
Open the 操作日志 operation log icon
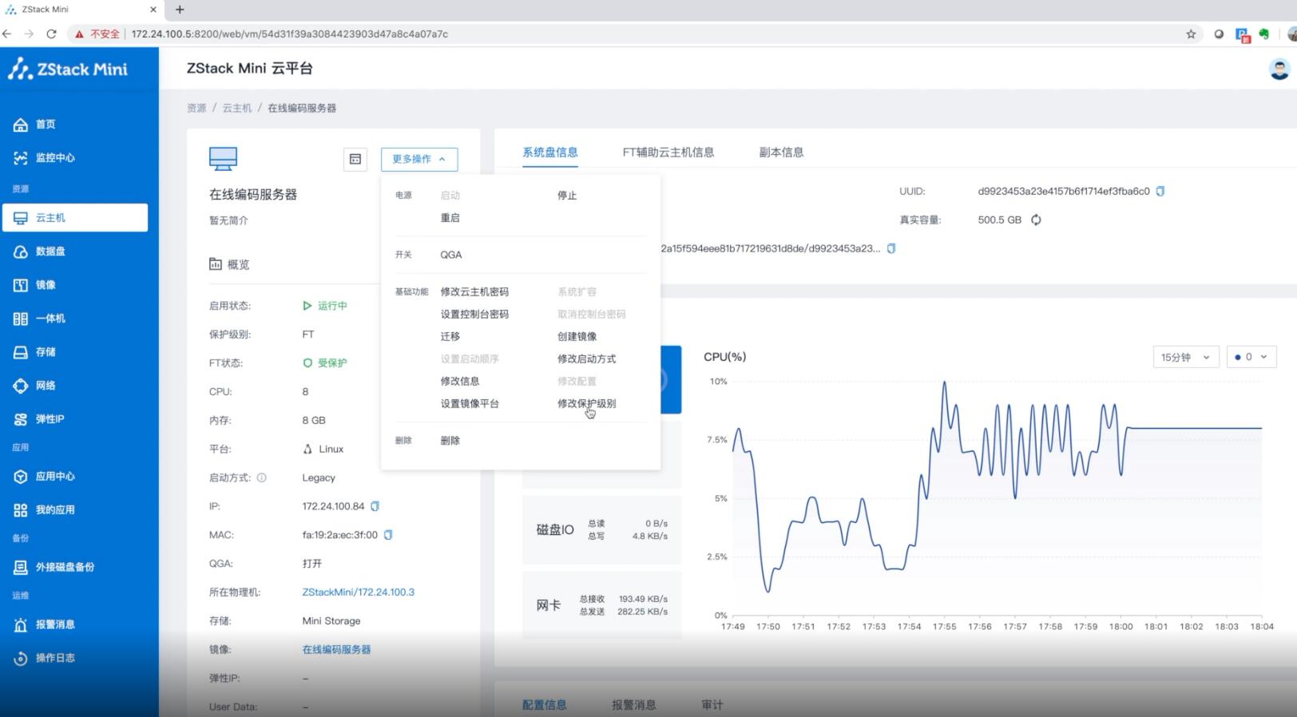coord(21,659)
